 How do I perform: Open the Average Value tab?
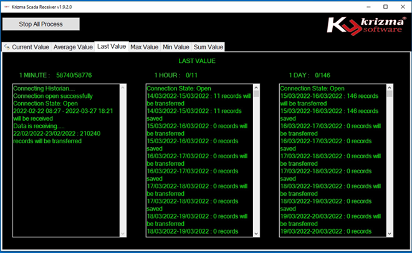(73, 47)
